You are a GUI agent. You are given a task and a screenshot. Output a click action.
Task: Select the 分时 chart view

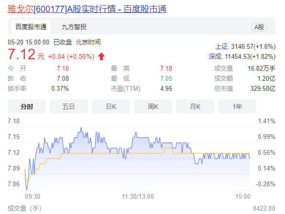(x=27, y=107)
